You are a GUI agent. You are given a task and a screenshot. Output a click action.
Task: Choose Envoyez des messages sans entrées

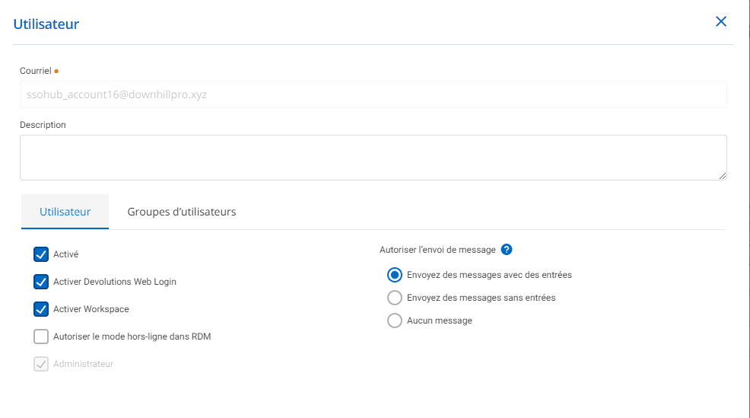pyautogui.click(x=395, y=298)
